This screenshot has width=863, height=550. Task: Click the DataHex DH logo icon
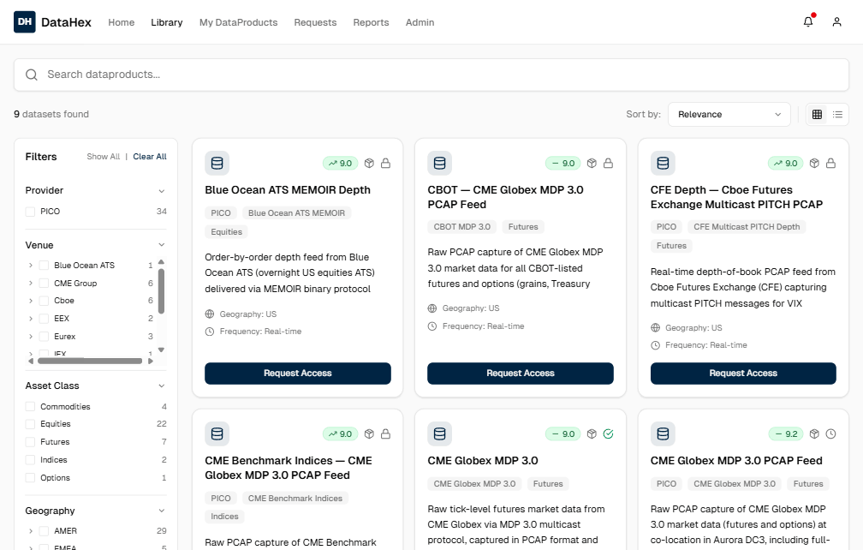pos(25,22)
